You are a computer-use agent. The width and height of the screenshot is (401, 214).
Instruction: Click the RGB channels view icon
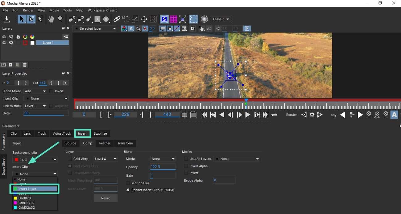124,28
